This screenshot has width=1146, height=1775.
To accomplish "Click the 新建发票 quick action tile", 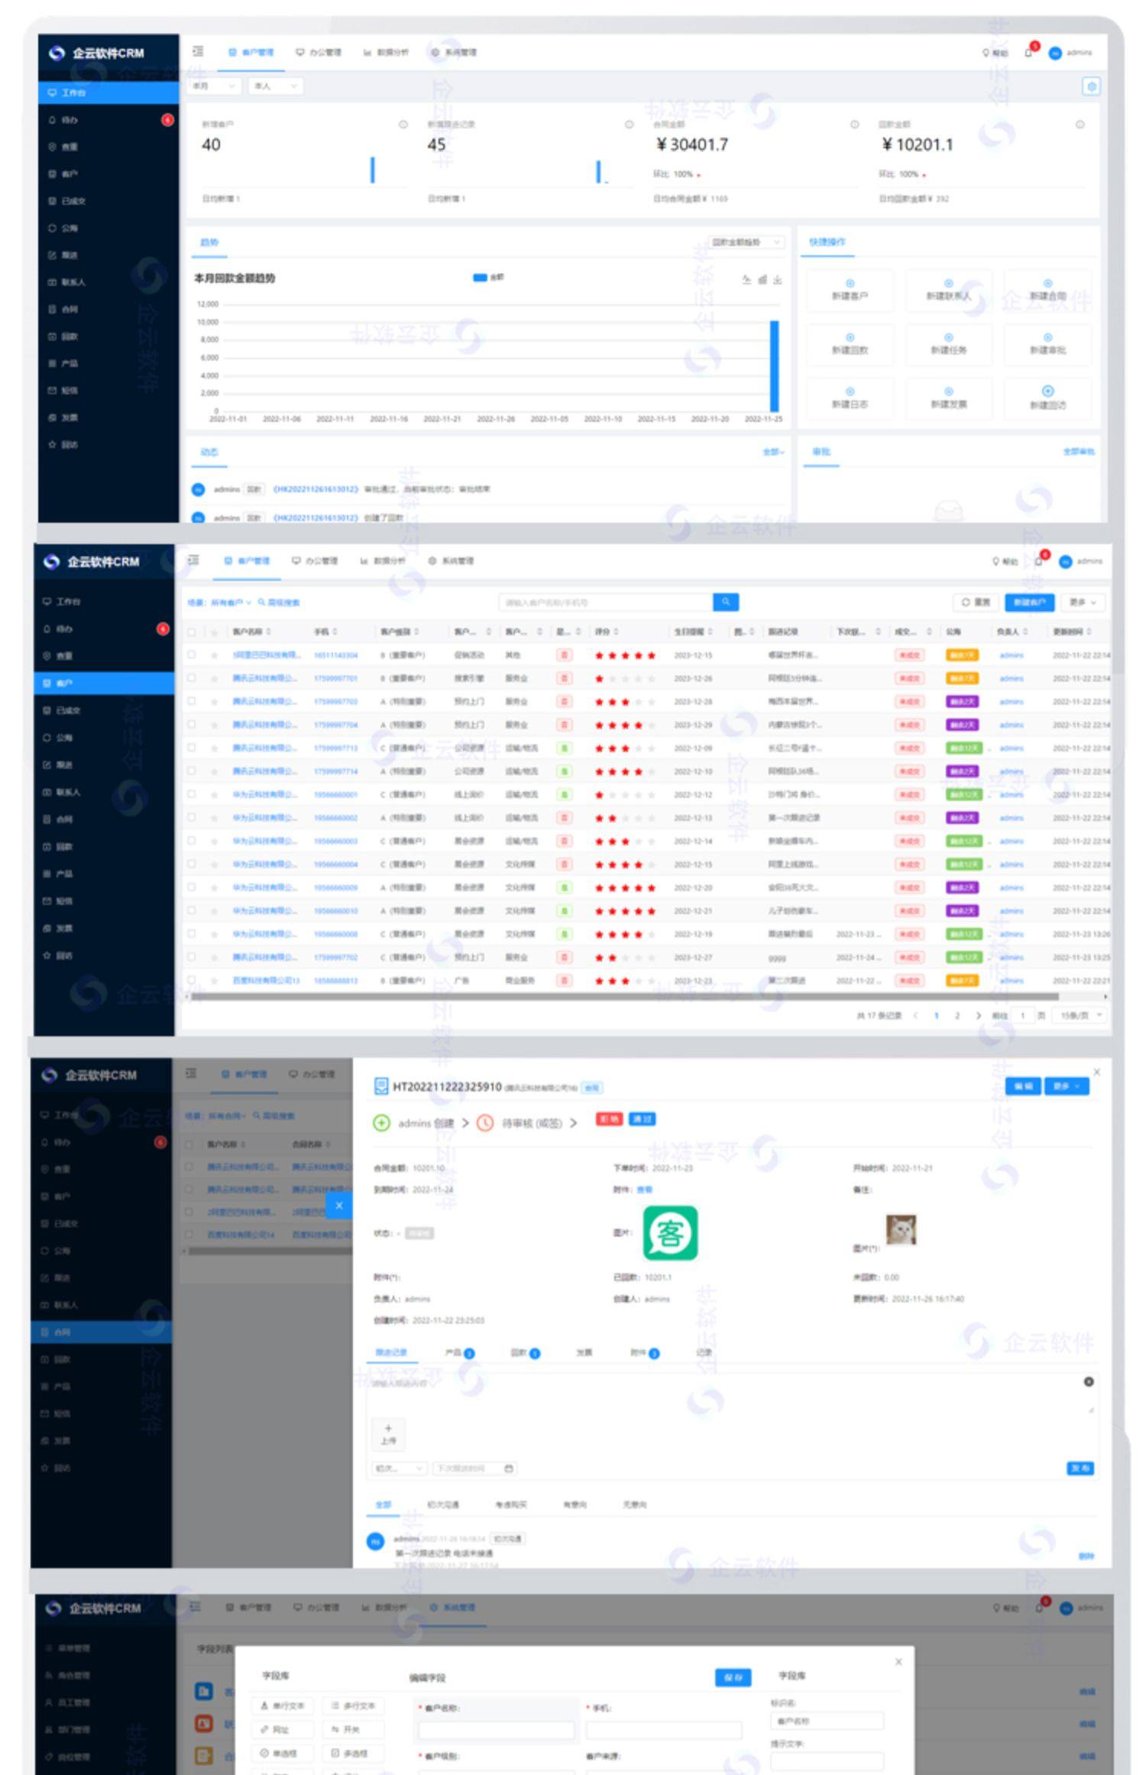I will coord(948,398).
